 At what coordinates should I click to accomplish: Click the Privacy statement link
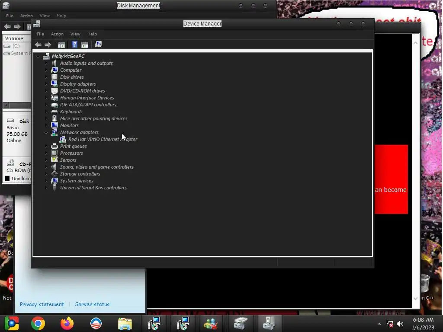(x=42, y=304)
